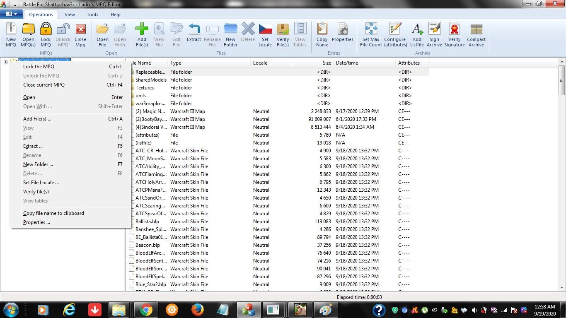Open the application menu dropdown button
This screenshot has width=566, height=318.
coord(12,14)
